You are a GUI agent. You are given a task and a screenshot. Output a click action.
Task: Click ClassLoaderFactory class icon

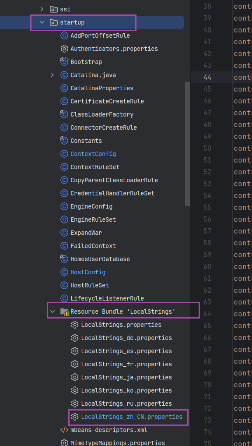64,114
